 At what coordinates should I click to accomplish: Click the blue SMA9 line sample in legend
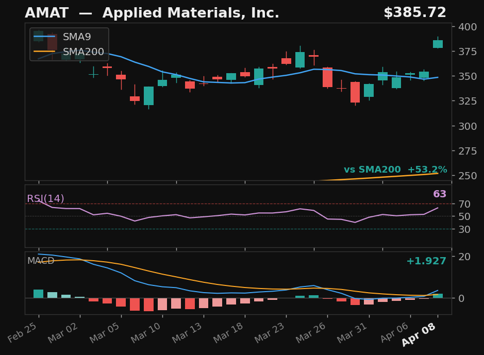(x=44, y=37)
